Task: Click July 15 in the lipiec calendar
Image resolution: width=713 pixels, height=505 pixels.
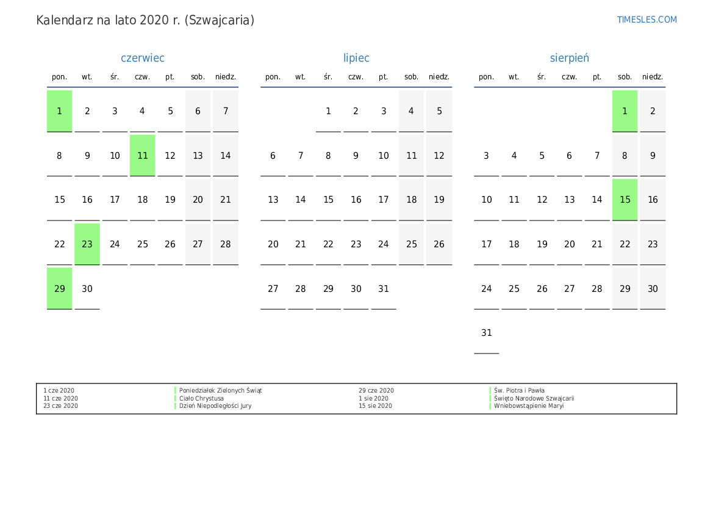Action: click(x=328, y=200)
